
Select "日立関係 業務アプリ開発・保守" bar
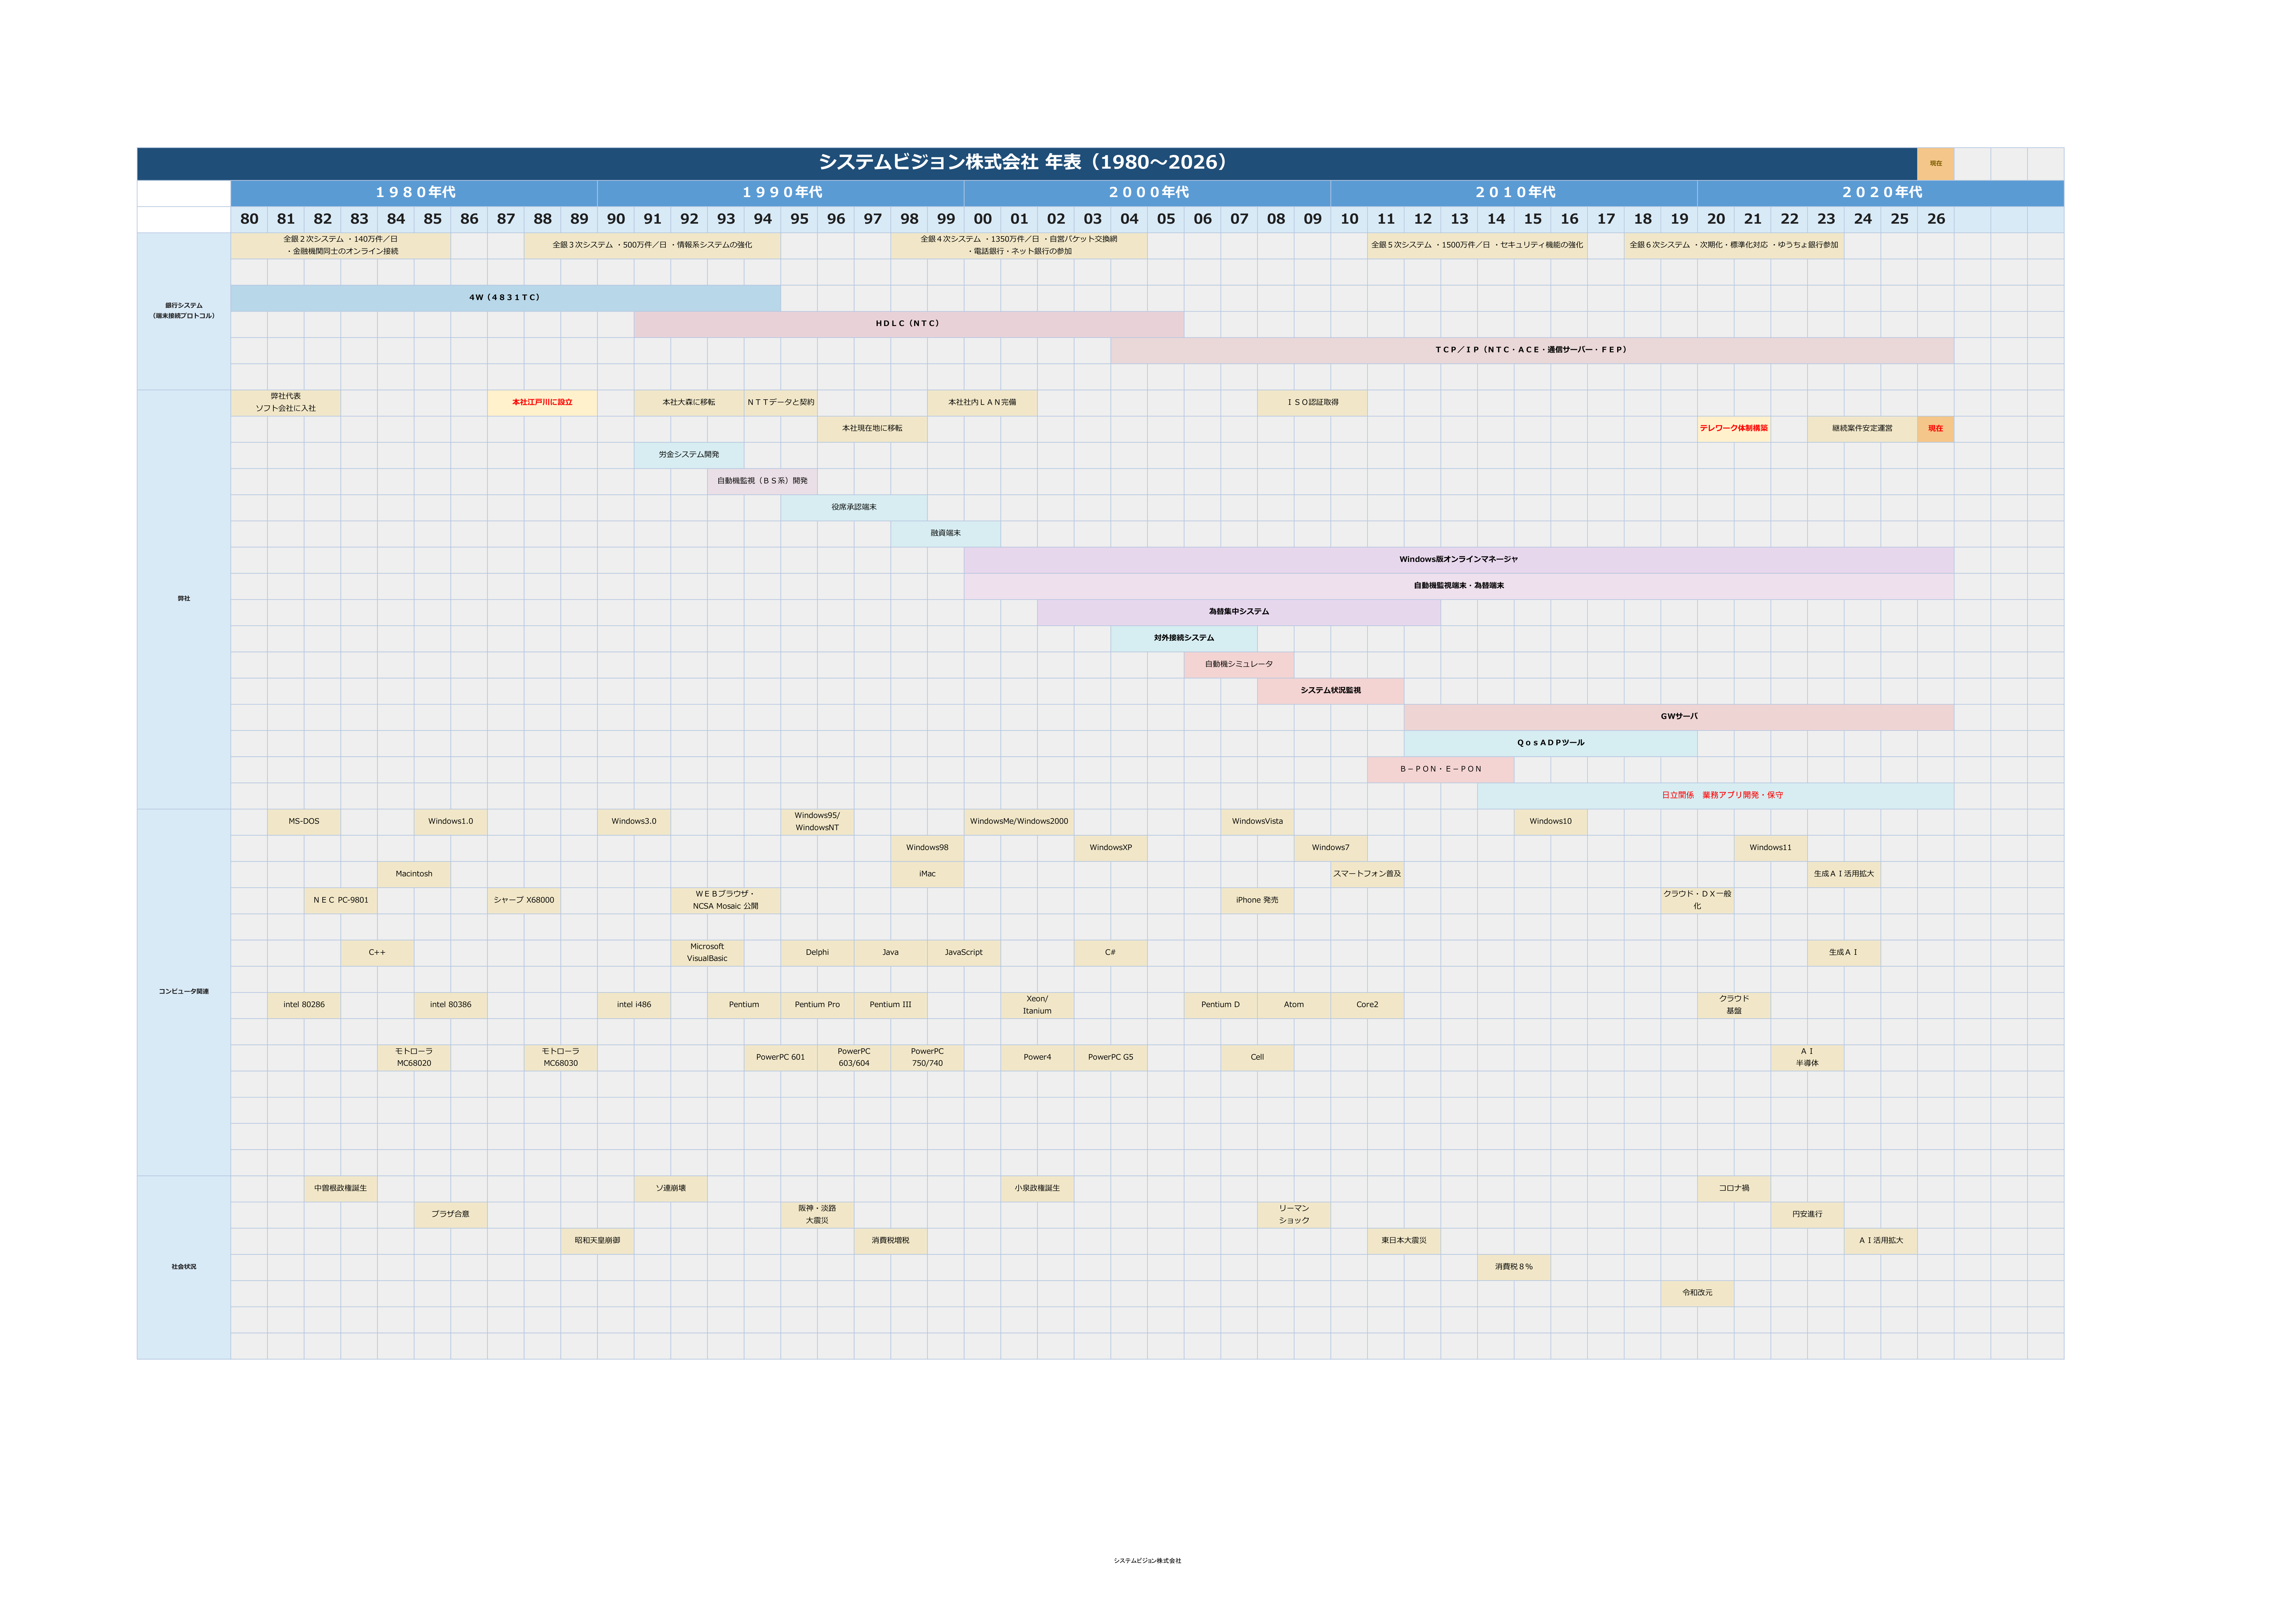click(1716, 796)
